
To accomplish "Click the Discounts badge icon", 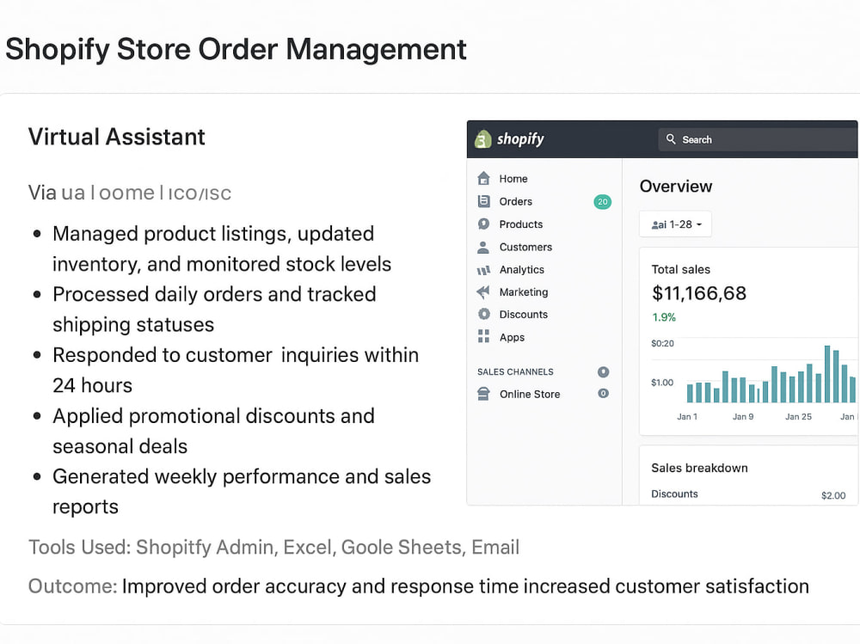I will coord(483,315).
